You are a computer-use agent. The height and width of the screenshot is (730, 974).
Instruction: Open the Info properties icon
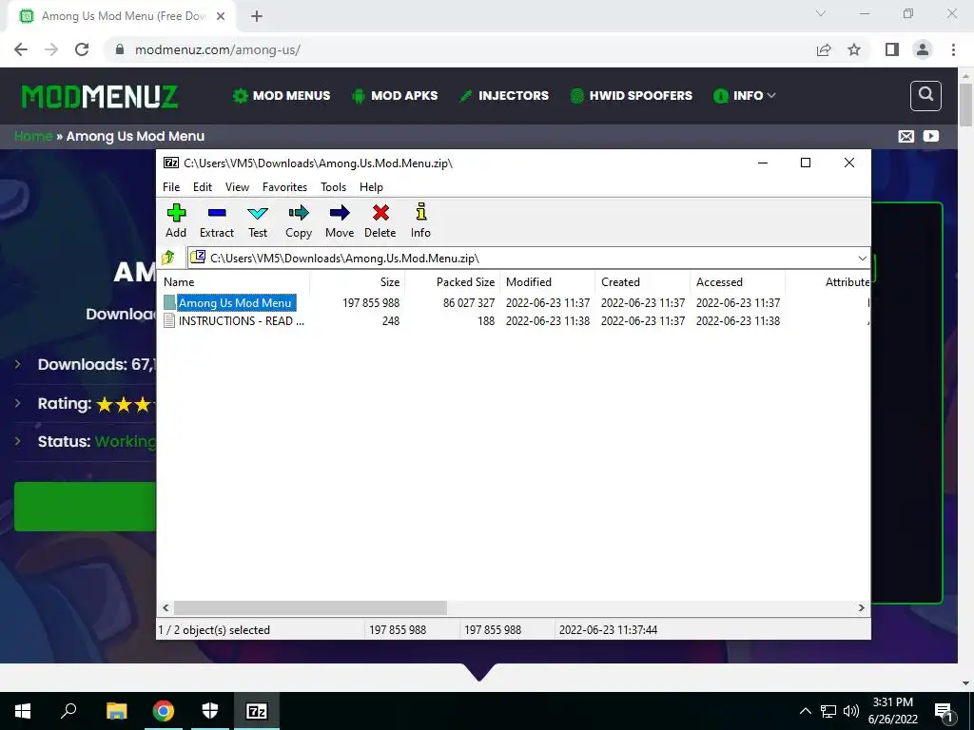[x=420, y=221]
